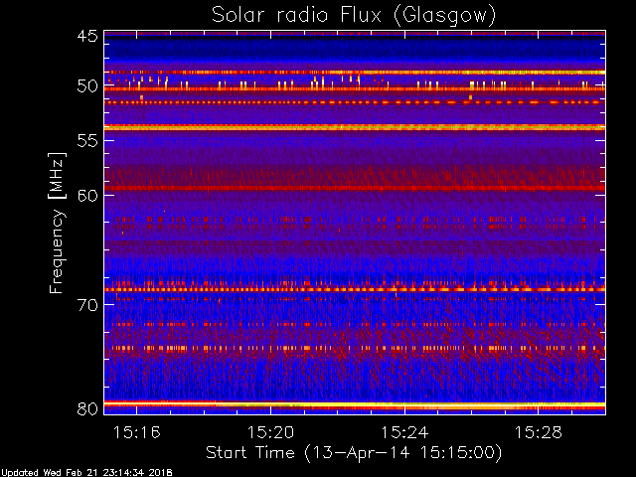Select the 15:16 time tick label
This screenshot has width=636, height=477.
pyautogui.click(x=137, y=432)
